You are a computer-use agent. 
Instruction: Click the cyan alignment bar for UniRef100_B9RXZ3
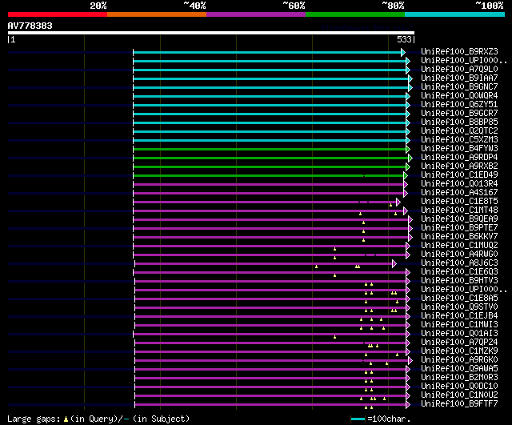click(x=267, y=52)
